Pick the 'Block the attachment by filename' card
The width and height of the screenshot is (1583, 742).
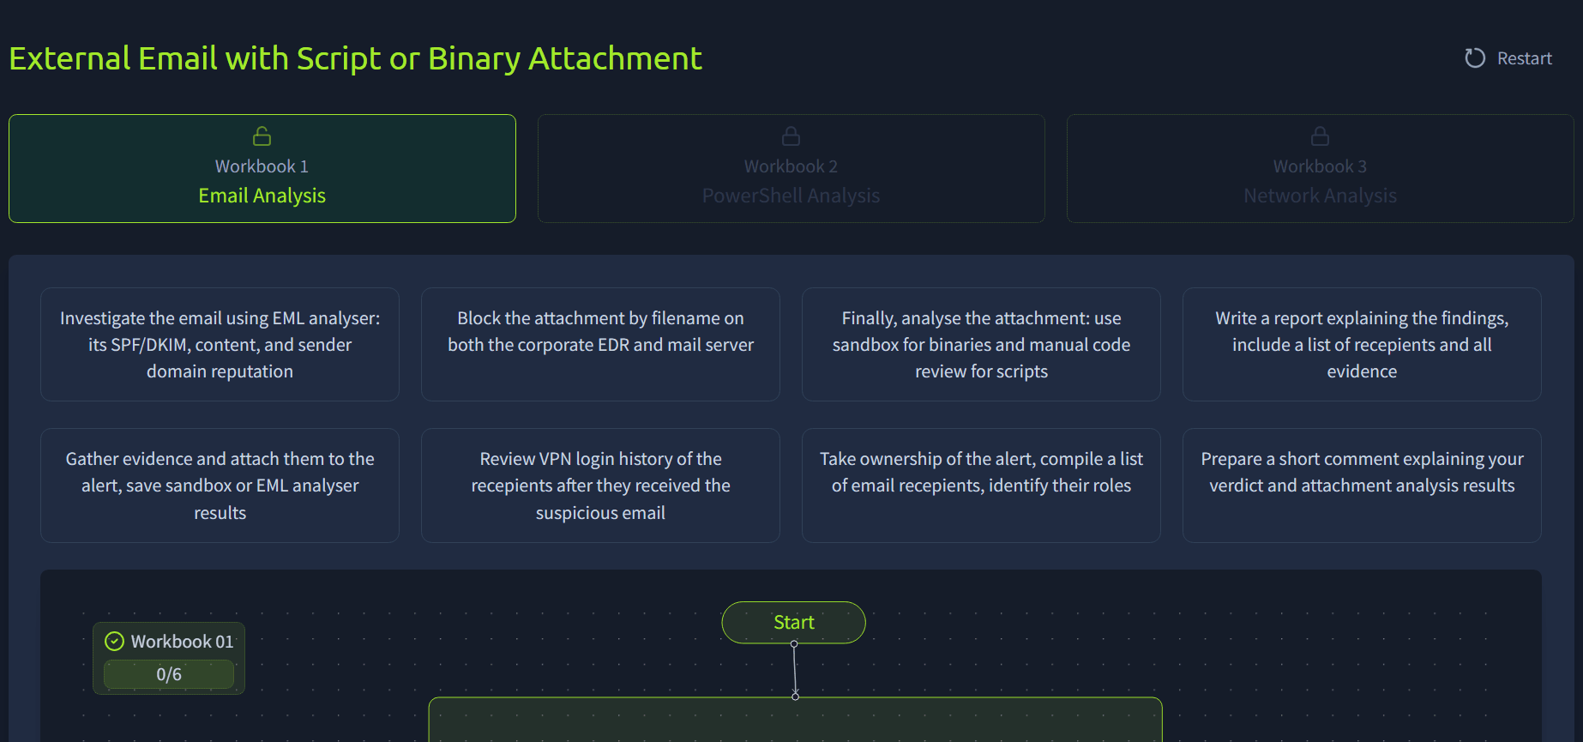(600, 345)
